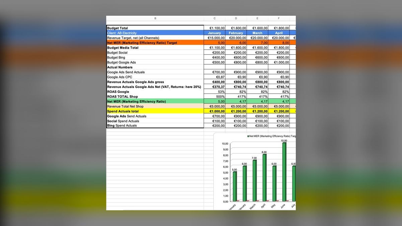Select January MER Target value 5,00 in orange row
This screenshot has height=226, width=402.
(214, 43)
